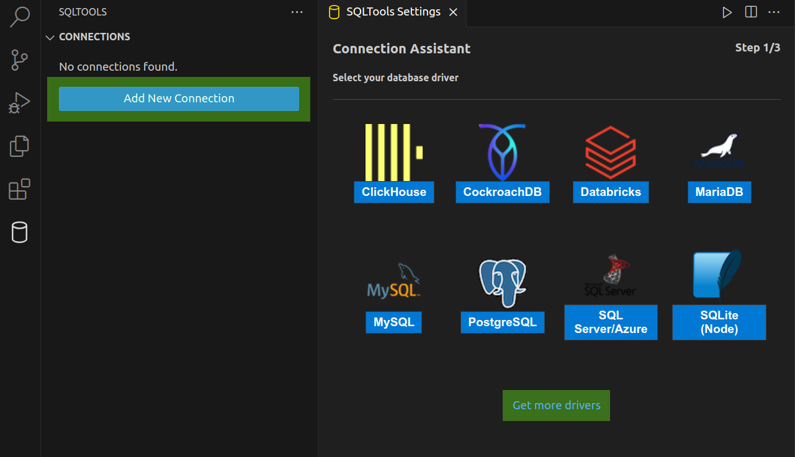Choose the Databricks driver button
The height and width of the screenshot is (457, 795).
[611, 192]
